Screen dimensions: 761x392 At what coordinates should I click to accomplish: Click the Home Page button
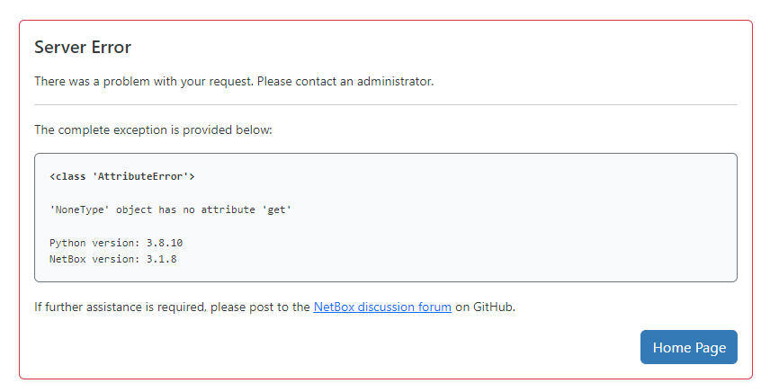coord(689,347)
